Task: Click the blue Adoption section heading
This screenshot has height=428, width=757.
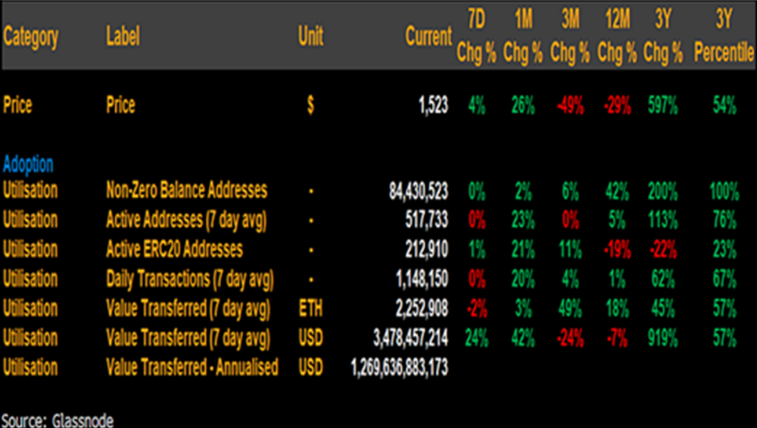Action: tap(28, 164)
